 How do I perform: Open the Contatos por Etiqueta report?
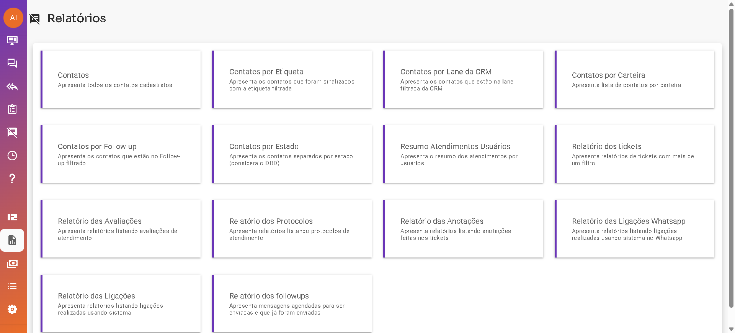pyautogui.click(x=292, y=79)
